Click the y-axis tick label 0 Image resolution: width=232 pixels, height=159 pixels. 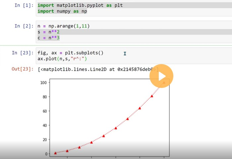point(46,154)
